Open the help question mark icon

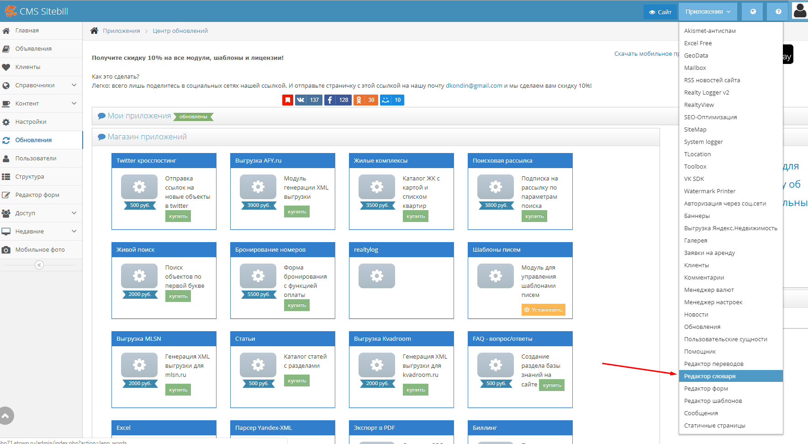(778, 12)
